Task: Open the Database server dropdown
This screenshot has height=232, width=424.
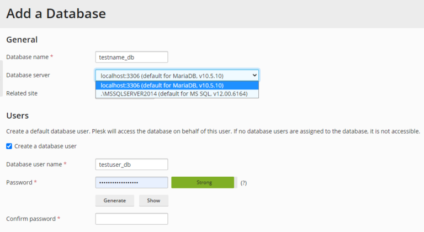Action: tap(177, 75)
